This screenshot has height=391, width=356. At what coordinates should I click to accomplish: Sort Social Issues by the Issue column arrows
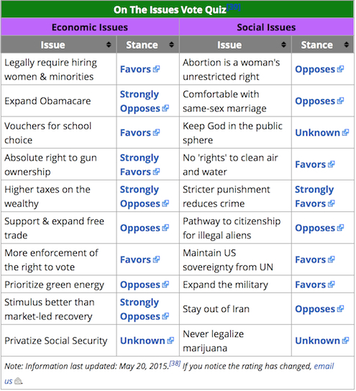tap(283, 45)
